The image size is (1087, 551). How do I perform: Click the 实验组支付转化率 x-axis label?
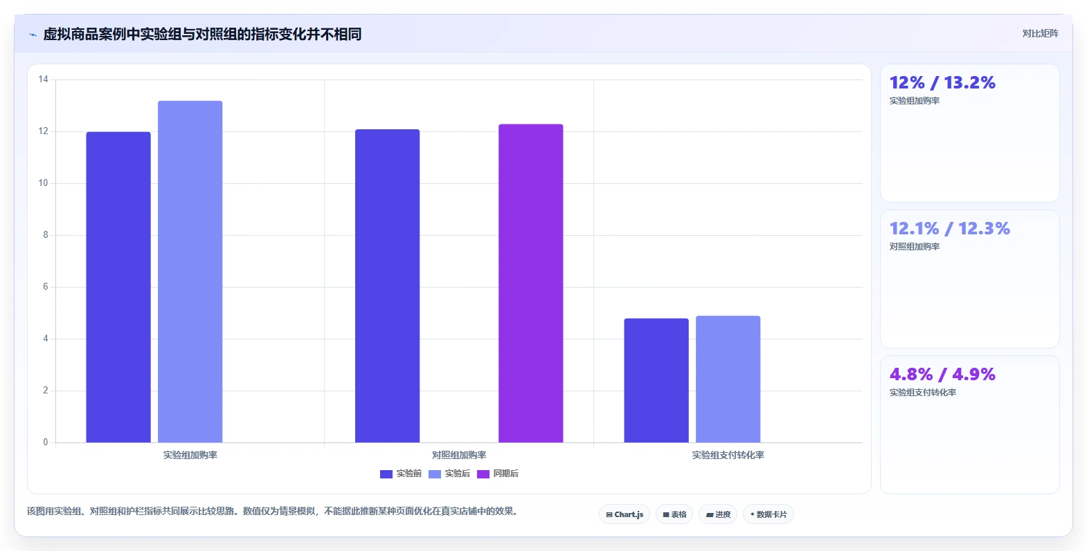[728, 455]
